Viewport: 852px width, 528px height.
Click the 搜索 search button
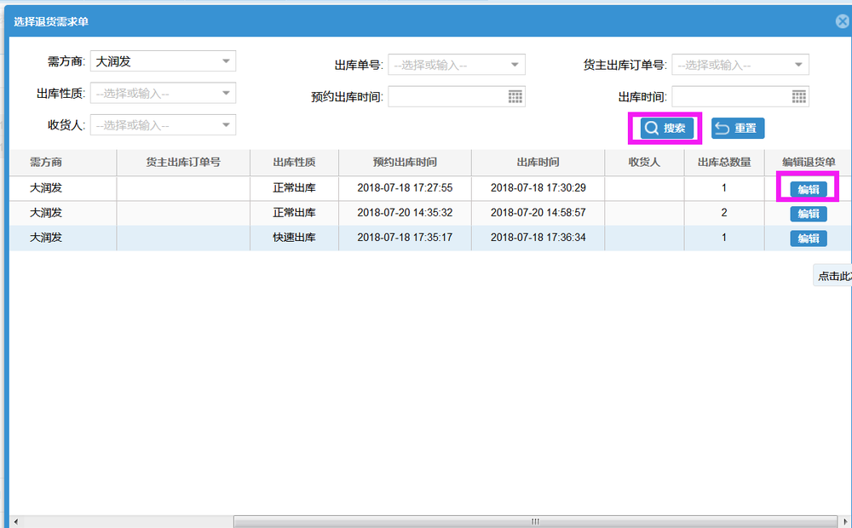coord(666,129)
